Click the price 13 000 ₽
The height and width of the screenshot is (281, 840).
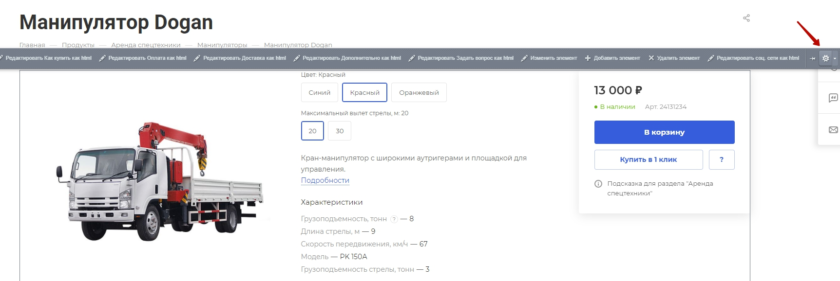click(x=618, y=90)
